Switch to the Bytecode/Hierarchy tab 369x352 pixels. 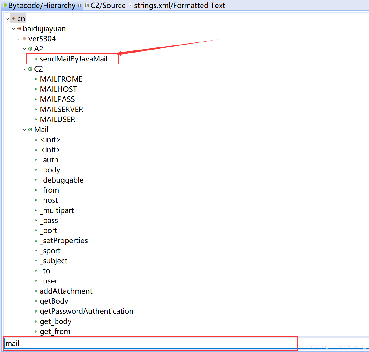(x=42, y=5)
